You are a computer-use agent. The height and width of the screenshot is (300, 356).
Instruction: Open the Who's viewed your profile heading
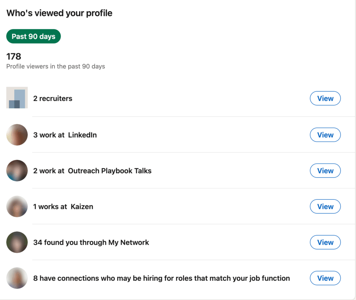[x=59, y=13]
